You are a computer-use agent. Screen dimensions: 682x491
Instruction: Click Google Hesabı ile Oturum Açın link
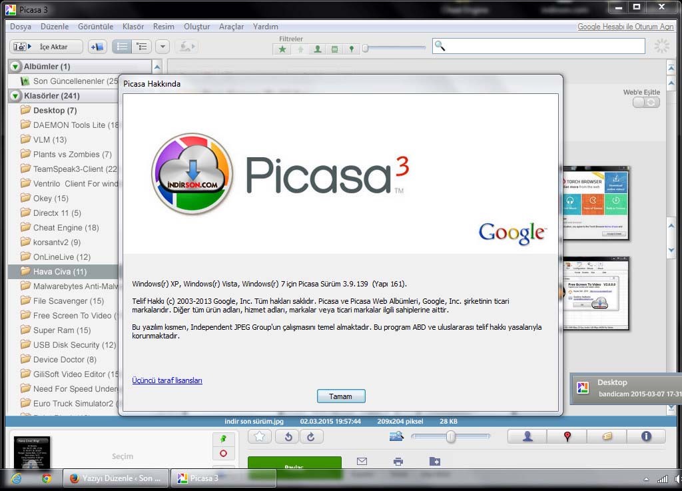(625, 27)
